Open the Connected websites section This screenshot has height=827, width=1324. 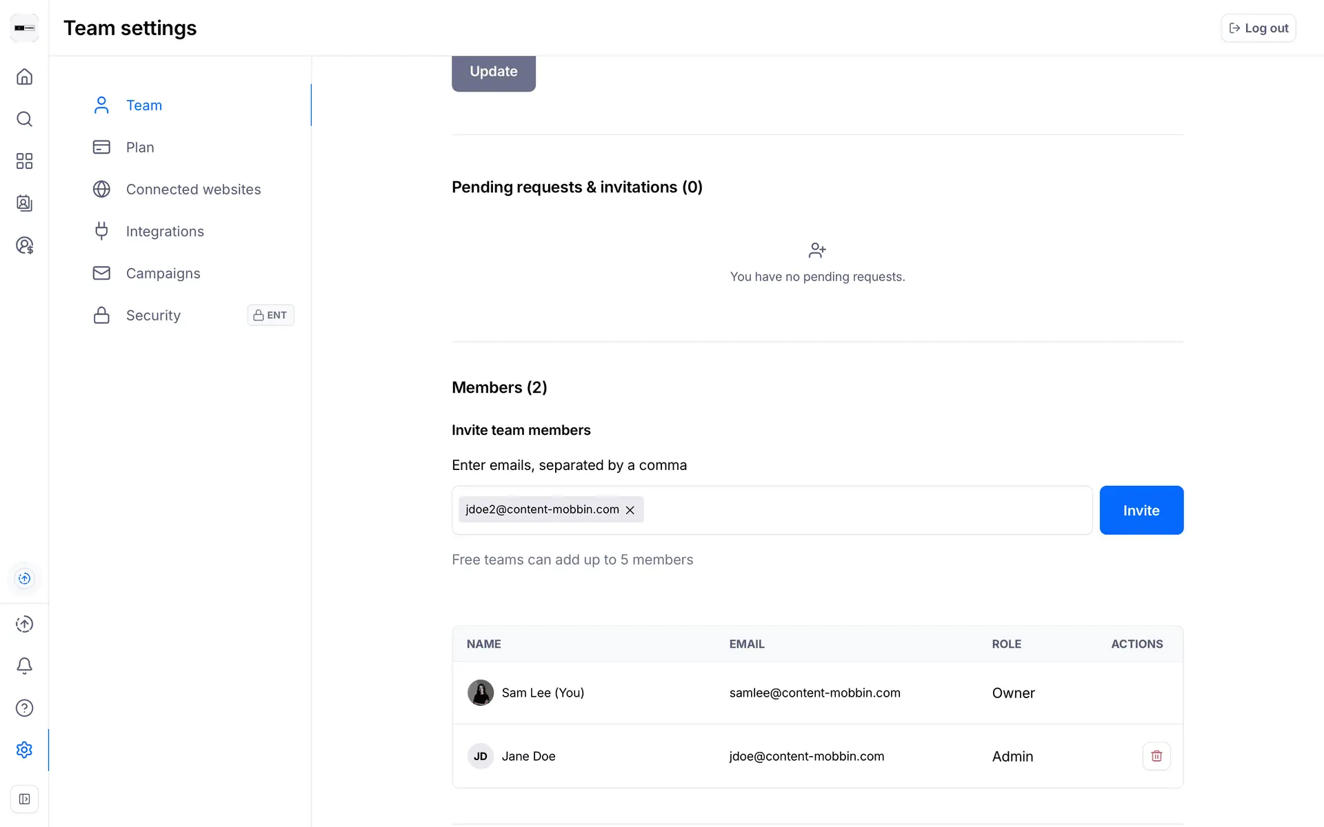coord(193,190)
